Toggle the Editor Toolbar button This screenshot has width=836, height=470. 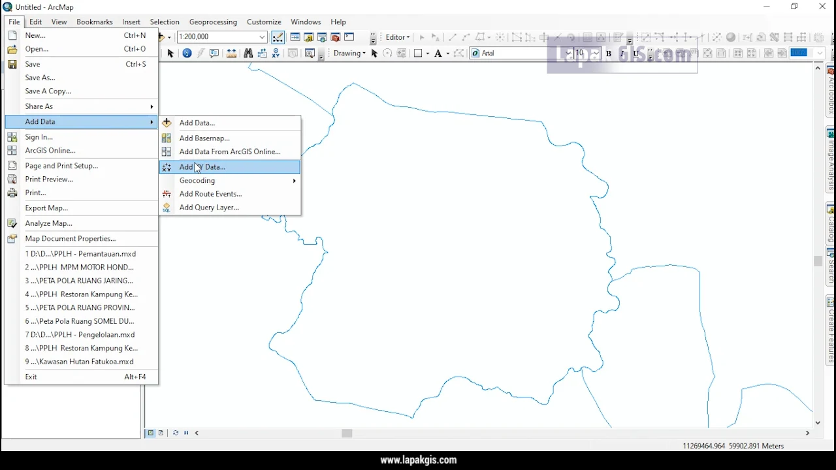(278, 37)
